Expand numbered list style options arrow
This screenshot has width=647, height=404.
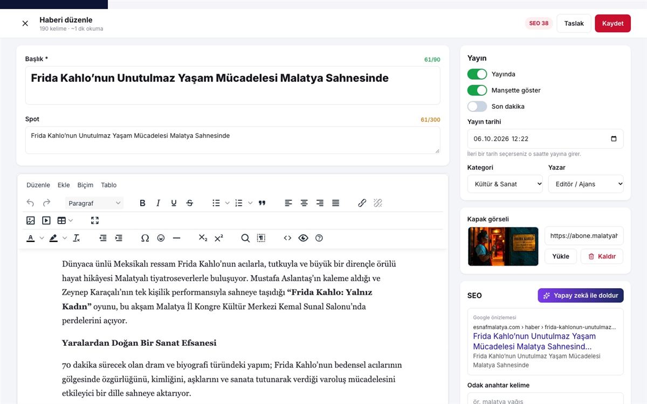tap(250, 203)
